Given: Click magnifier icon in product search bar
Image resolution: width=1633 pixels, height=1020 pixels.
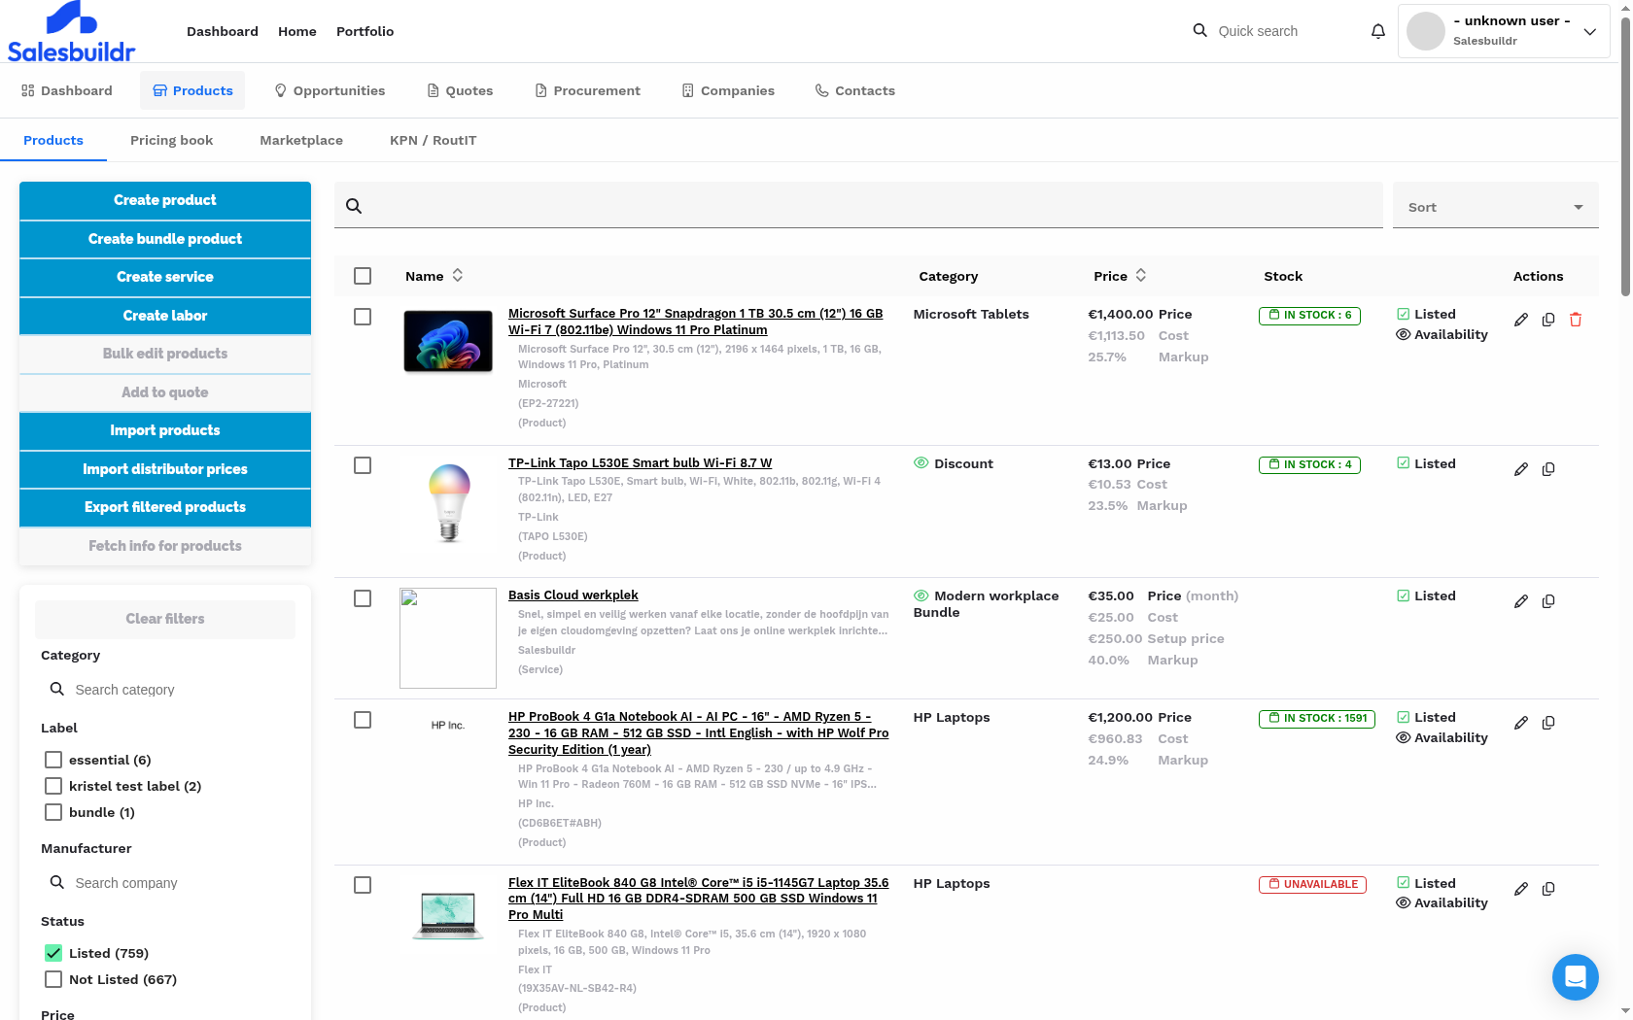Looking at the screenshot, I should (354, 206).
